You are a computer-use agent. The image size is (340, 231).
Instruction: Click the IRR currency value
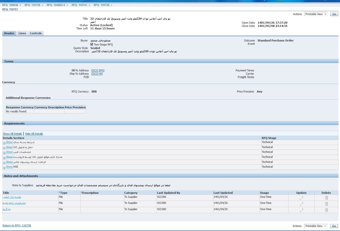(x=94, y=91)
